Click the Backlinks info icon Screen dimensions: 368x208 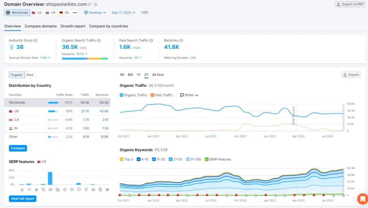181,41
